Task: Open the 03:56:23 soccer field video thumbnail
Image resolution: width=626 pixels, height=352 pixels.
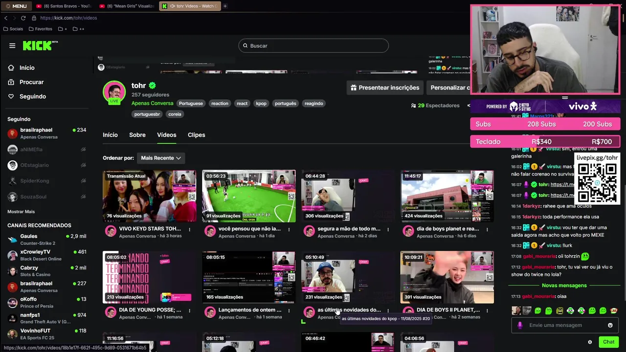Action: coord(249,196)
